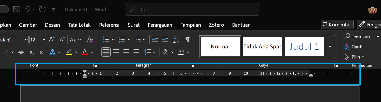Screen dimensions: 381x102
Task: Open the Zotero tab
Action: point(216,25)
